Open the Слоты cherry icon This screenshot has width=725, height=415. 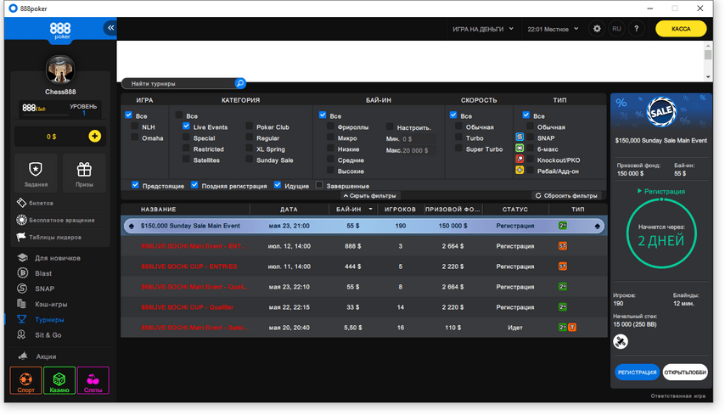pyautogui.click(x=93, y=380)
